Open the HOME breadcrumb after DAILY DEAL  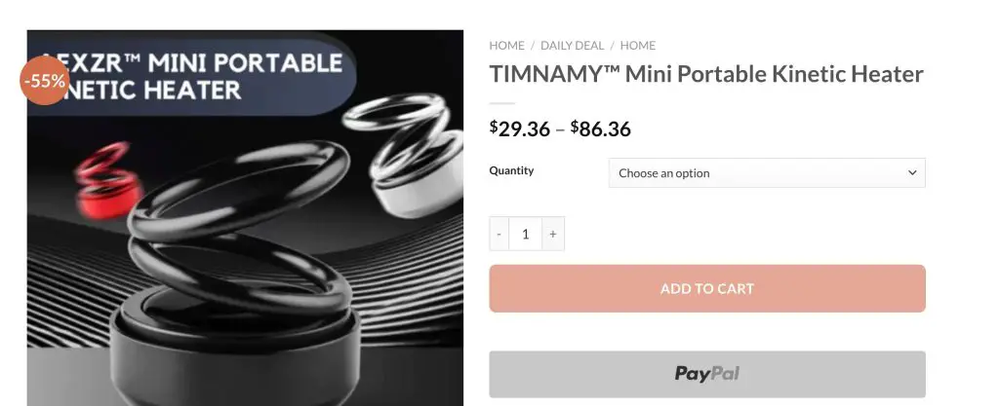pyautogui.click(x=638, y=46)
